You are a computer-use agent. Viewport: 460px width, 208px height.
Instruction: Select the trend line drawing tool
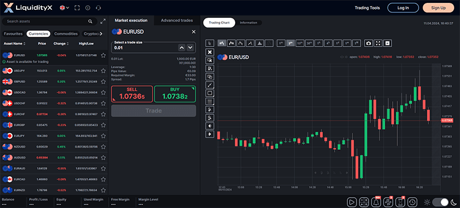pos(209,85)
